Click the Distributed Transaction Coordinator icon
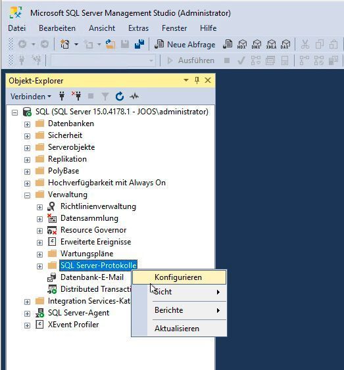The width and height of the screenshot is (344, 370). click(52, 289)
